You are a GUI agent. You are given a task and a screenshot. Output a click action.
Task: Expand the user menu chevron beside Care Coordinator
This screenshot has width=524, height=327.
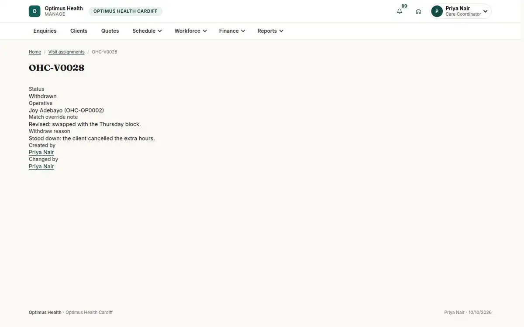(x=485, y=11)
